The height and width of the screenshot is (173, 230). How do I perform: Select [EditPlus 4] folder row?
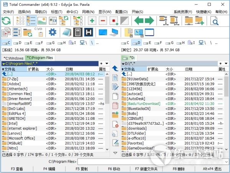click(x=53, y=114)
